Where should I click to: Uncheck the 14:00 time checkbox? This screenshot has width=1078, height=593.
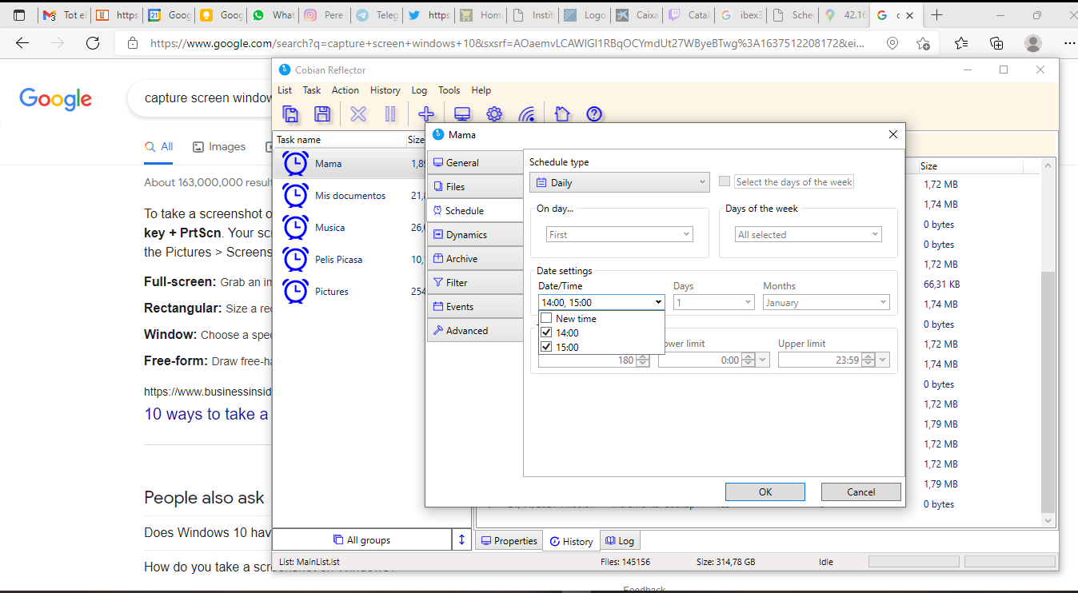pos(546,332)
